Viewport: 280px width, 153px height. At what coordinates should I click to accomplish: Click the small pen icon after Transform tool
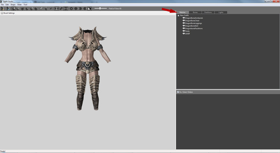click(51, 9)
